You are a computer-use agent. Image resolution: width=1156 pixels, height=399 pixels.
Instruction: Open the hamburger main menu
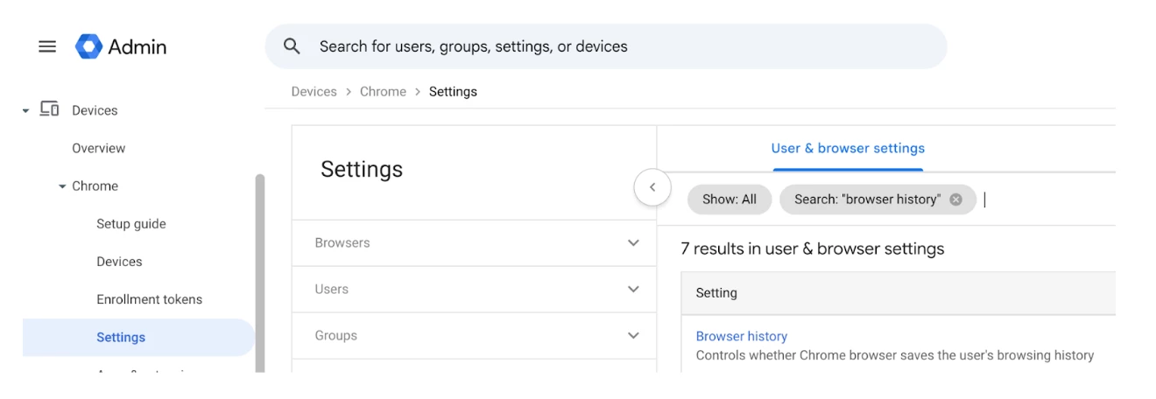47,46
